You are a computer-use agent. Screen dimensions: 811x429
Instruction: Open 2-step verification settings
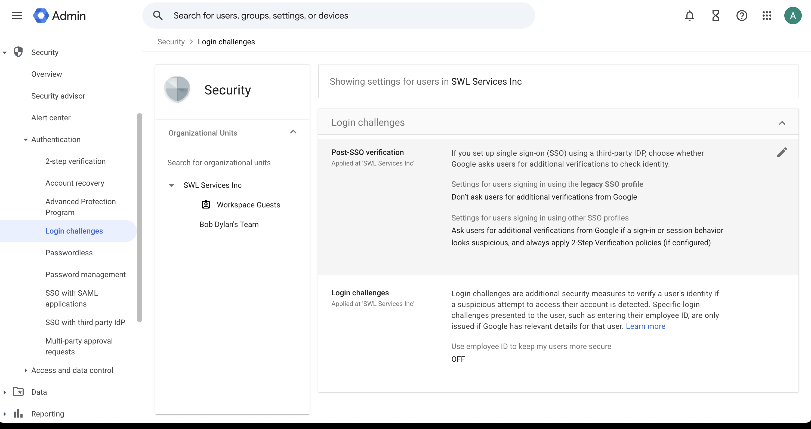coord(76,161)
